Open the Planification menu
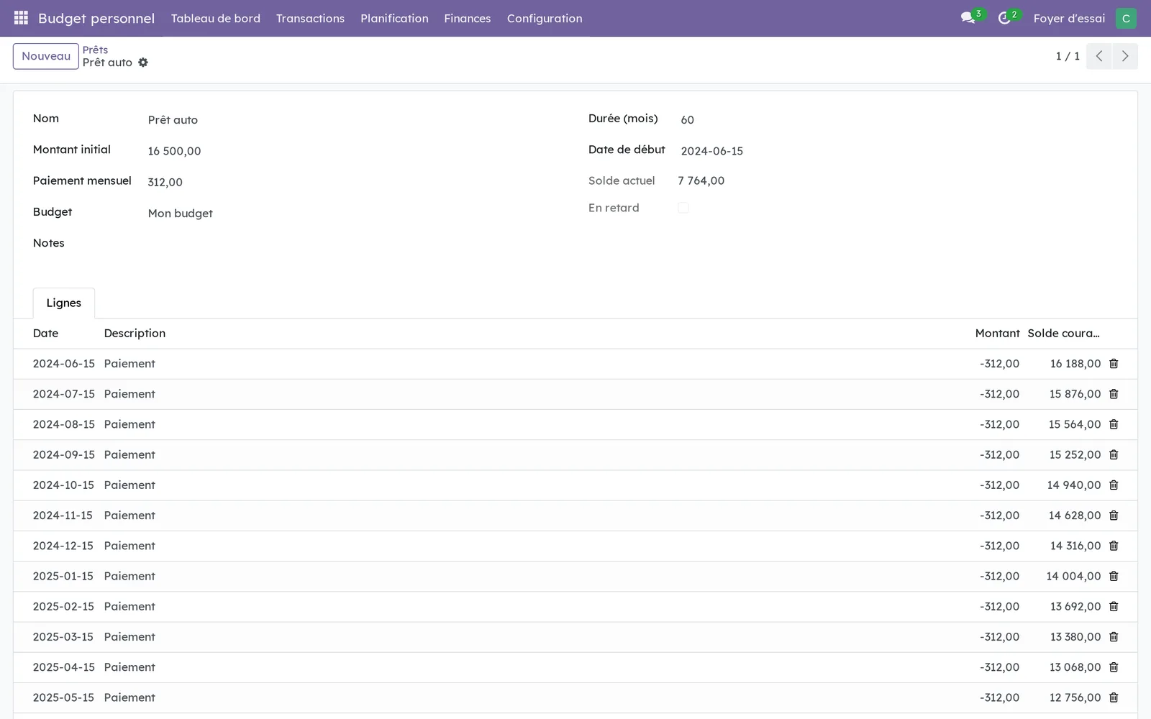 point(394,18)
